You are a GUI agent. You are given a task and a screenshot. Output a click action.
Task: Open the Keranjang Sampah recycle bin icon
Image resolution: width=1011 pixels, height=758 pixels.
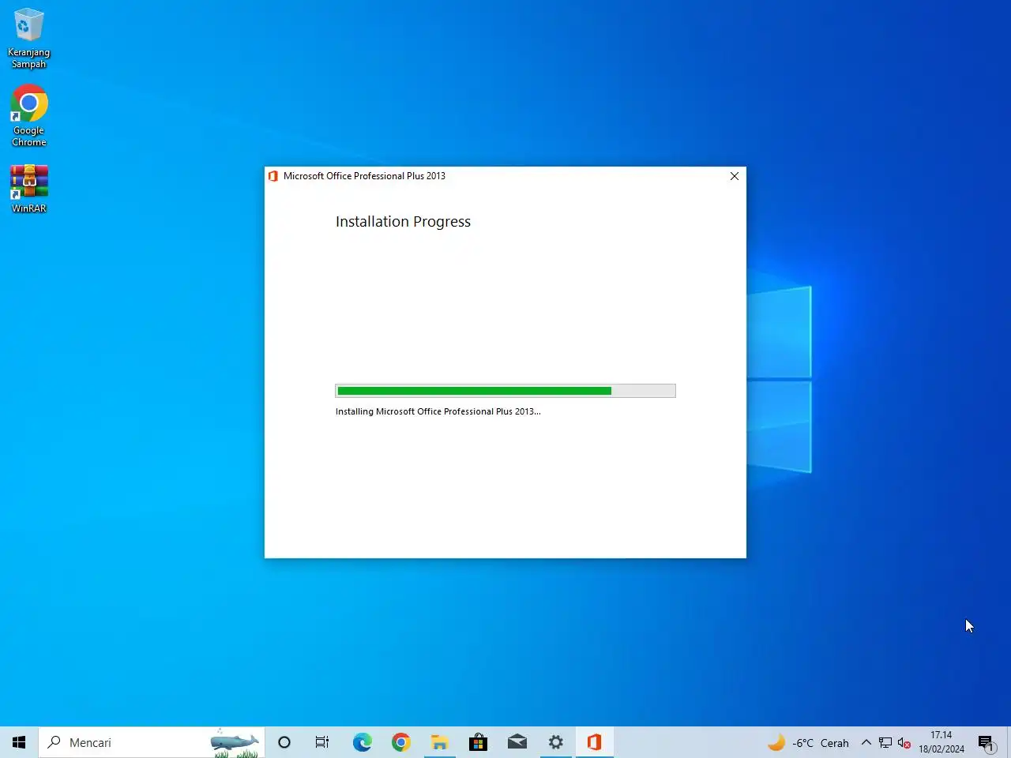tap(28, 38)
